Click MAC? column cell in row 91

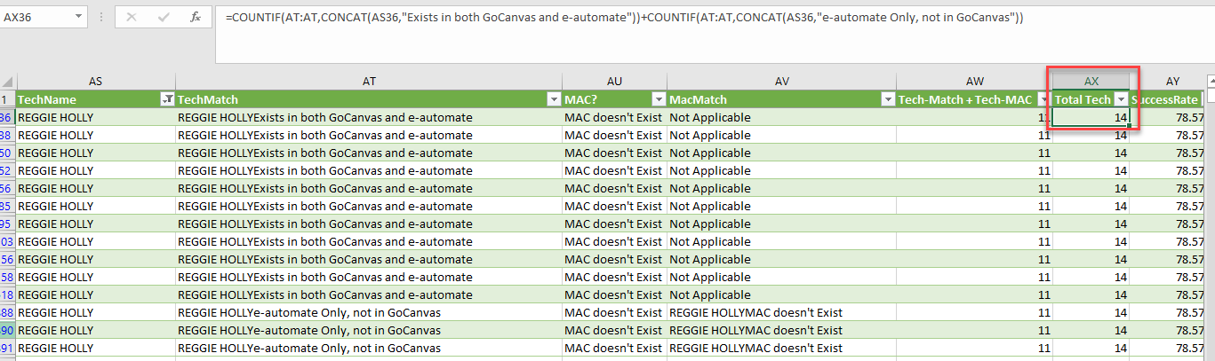coord(615,348)
